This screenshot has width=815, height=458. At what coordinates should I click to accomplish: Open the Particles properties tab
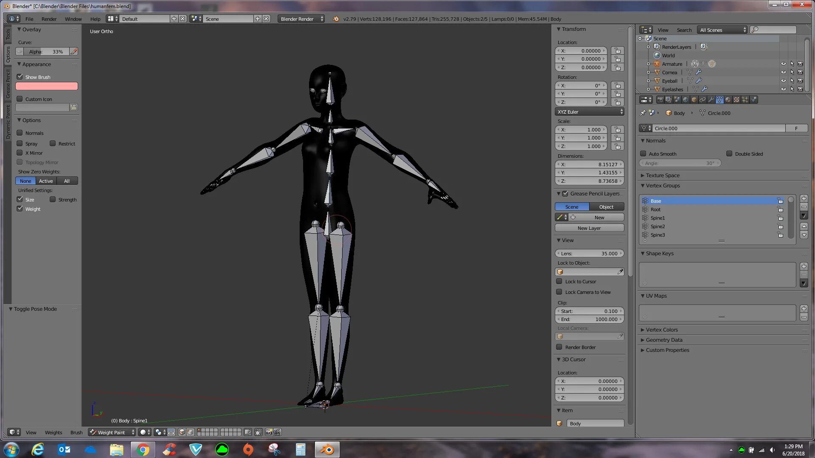point(745,100)
